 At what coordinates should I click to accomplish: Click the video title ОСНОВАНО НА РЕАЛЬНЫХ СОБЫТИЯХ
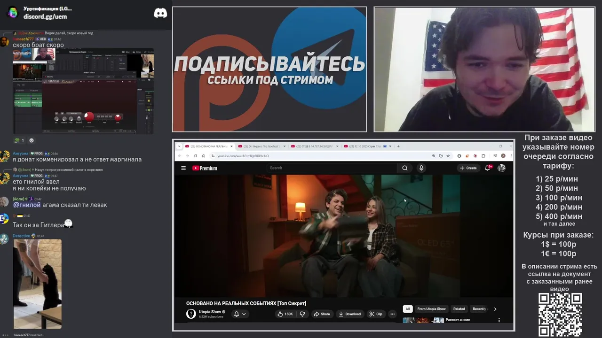point(246,303)
